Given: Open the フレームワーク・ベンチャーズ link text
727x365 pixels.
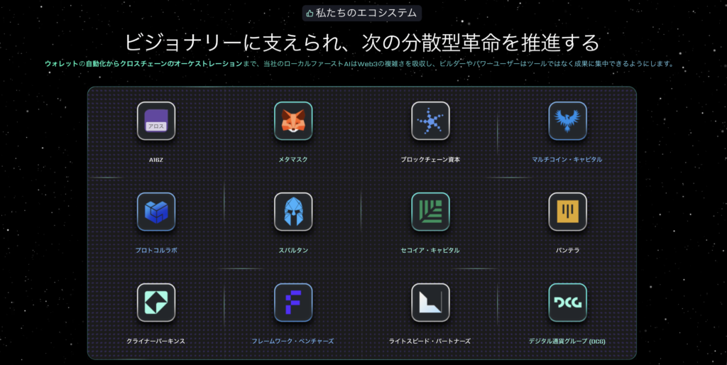Looking at the screenshot, I should coord(293,342).
